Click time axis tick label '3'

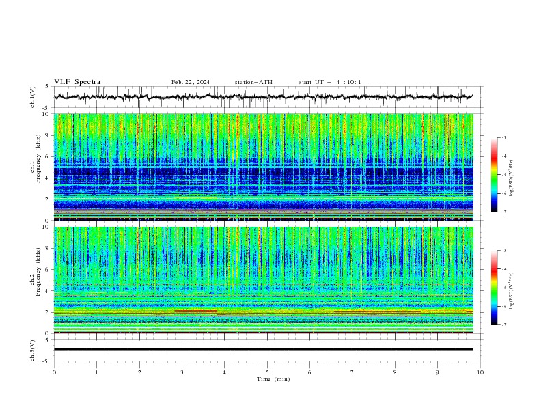pos(182,372)
